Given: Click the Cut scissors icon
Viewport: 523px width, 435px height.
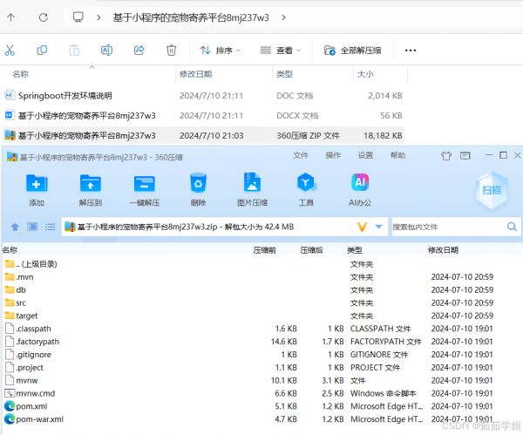Looking at the screenshot, I should tap(10, 51).
